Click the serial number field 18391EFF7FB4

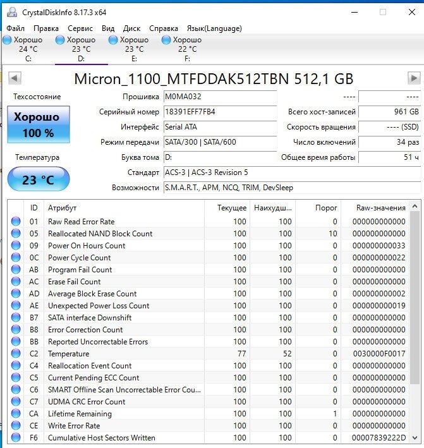220,112
